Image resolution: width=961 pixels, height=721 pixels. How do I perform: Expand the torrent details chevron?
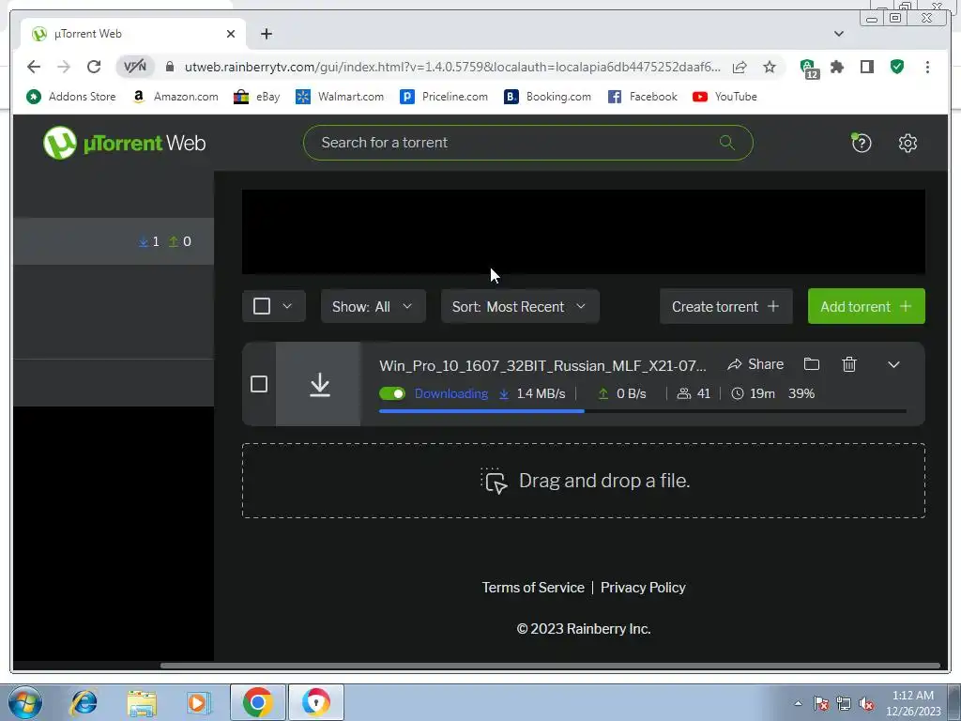[x=893, y=365]
